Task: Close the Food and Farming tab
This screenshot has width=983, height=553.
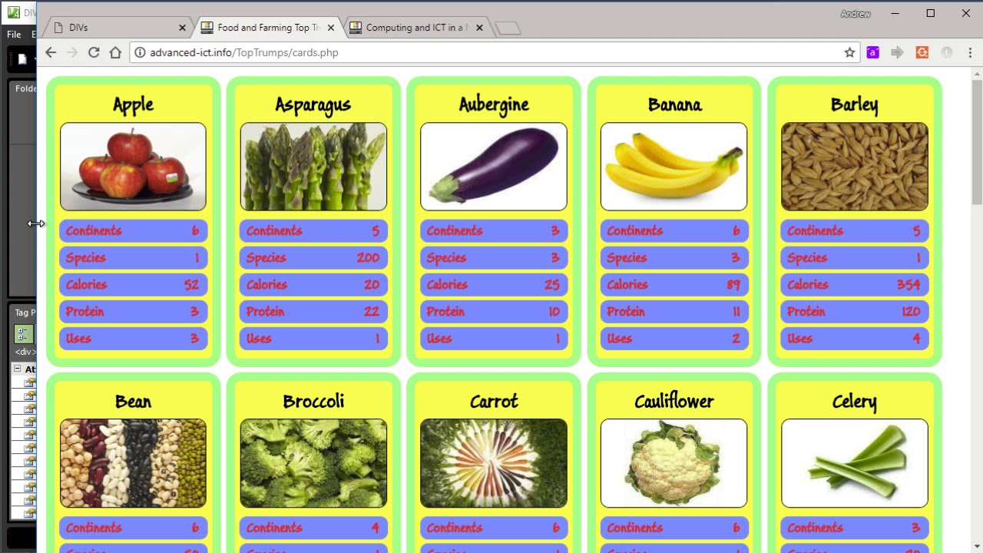Action: pos(331,28)
